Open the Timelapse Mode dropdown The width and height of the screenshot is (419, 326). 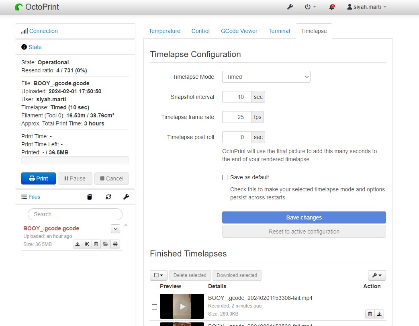point(266,77)
